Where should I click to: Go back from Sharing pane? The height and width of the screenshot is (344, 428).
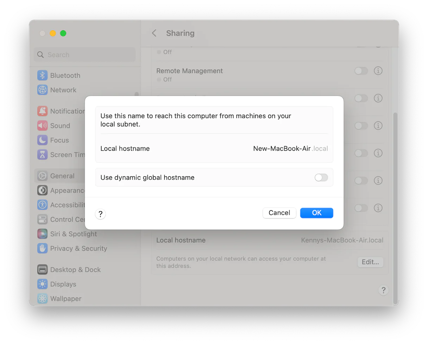pyautogui.click(x=154, y=33)
